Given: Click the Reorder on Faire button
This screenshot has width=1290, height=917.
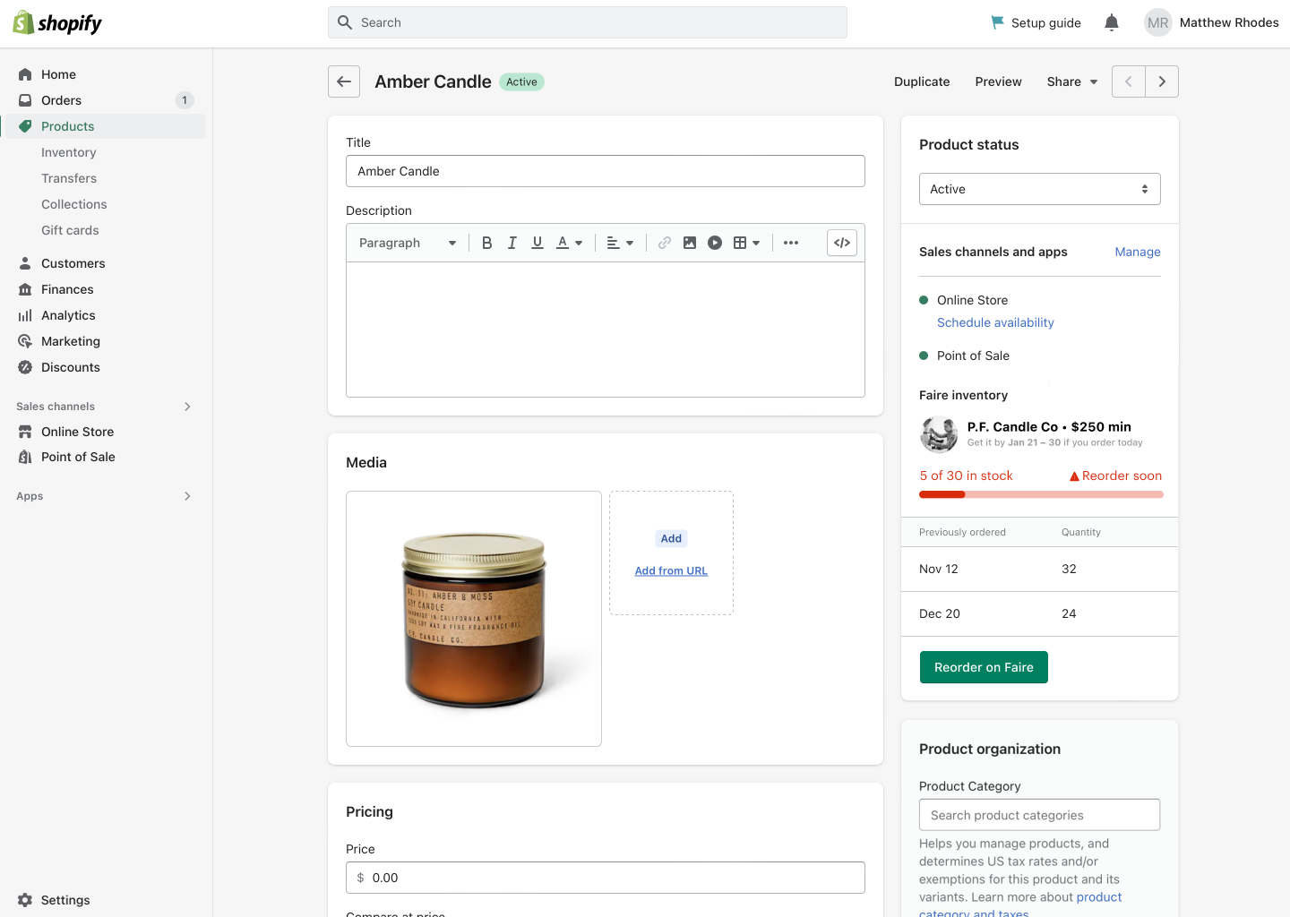Looking at the screenshot, I should [984, 666].
